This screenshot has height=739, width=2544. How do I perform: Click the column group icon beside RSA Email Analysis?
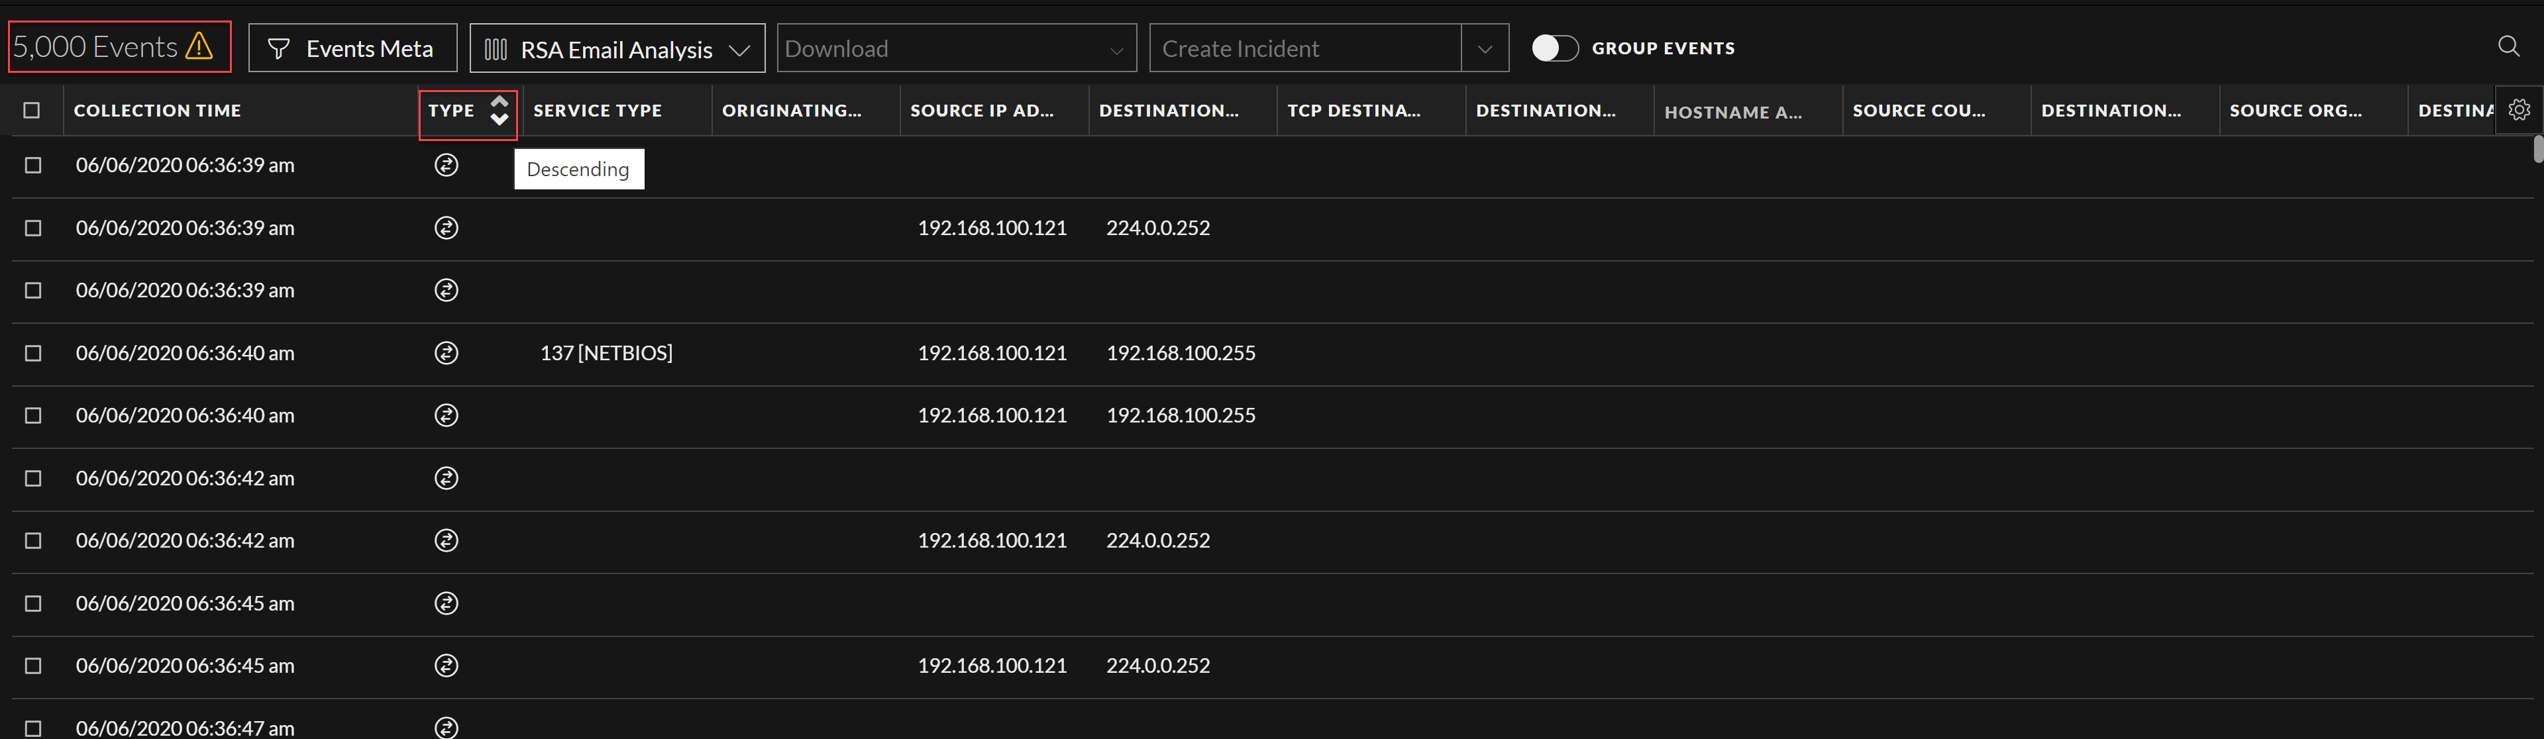pyautogui.click(x=496, y=49)
